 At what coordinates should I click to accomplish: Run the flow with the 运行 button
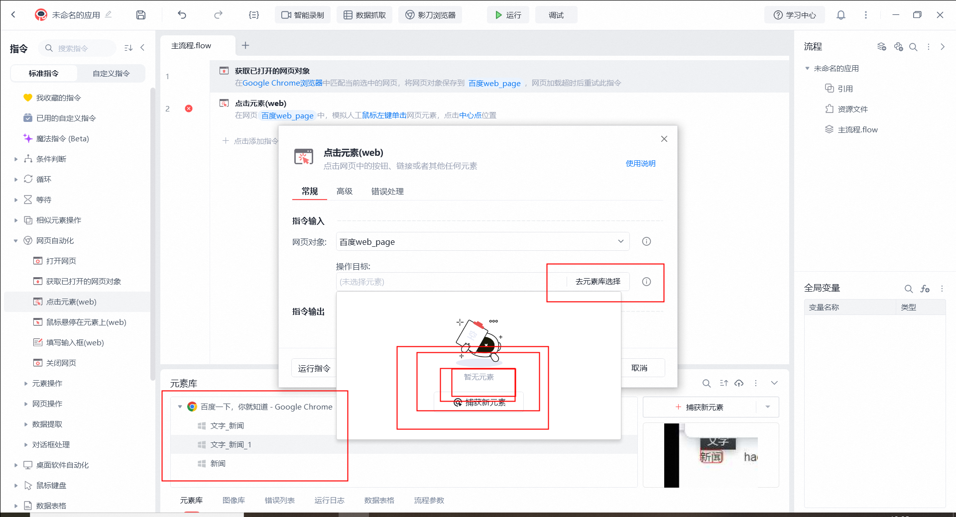tap(508, 15)
